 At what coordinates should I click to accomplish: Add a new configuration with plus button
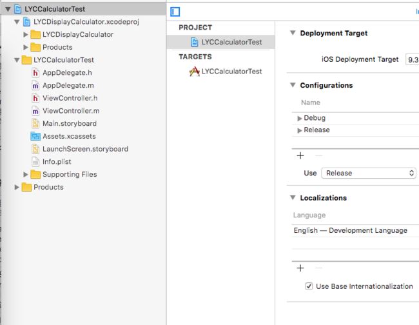pyautogui.click(x=300, y=155)
